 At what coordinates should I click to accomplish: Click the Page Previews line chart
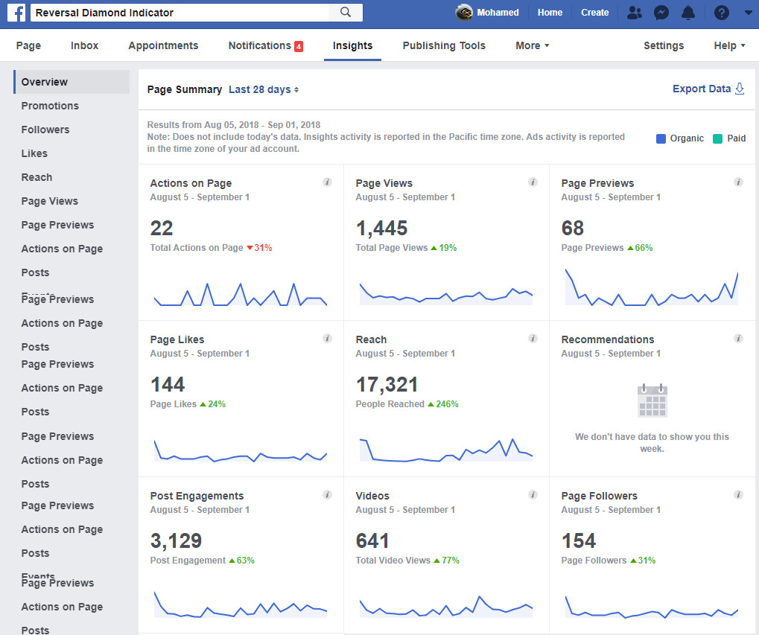click(652, 287)
